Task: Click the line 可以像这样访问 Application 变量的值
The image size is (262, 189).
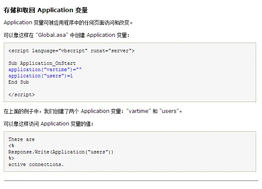Action: point(49,124)
